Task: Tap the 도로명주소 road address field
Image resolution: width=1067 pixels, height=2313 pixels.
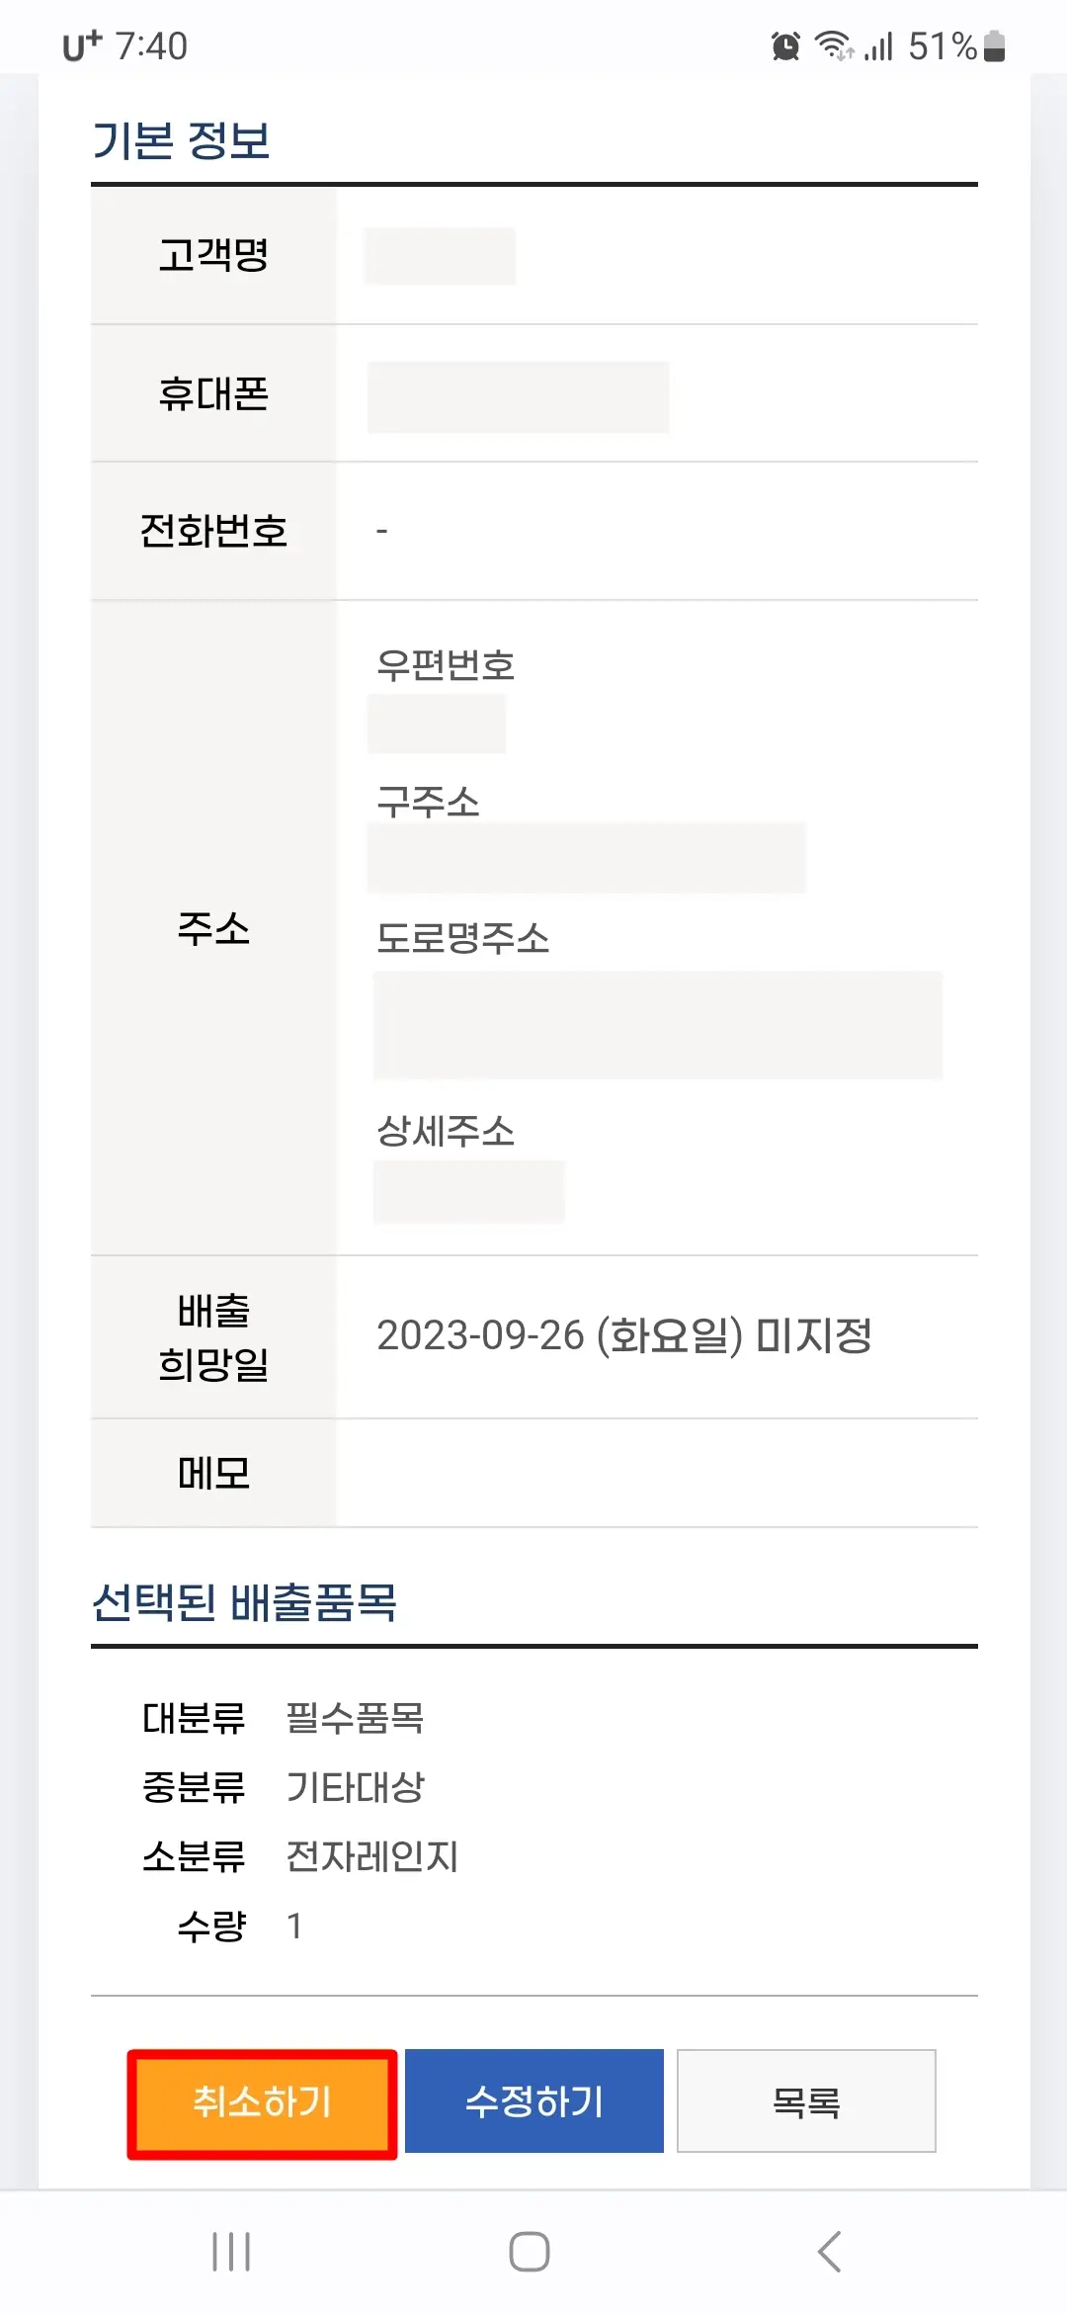Action: tap(657, 1028)
